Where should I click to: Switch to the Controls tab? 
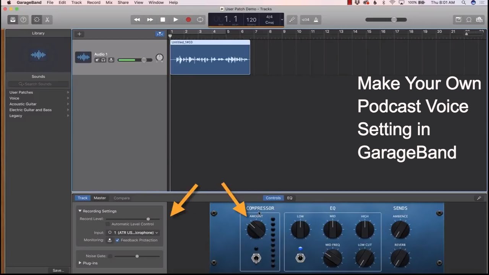[273, 198]
